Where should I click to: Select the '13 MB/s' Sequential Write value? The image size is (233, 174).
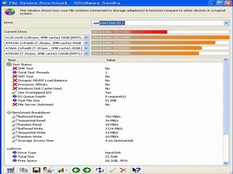112,133
